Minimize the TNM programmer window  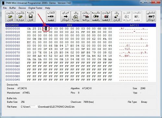(143, 2)
